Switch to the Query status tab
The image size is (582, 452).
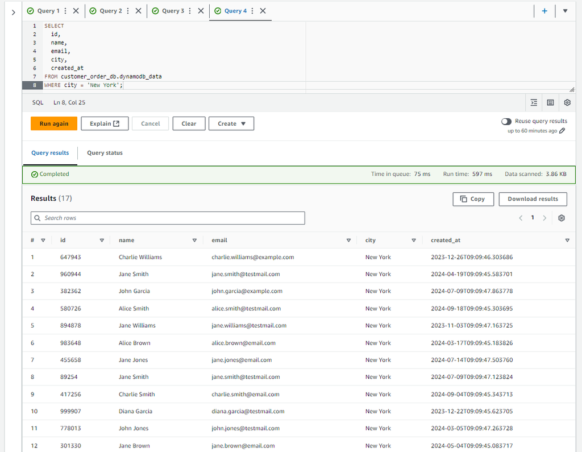coord(105,152)
